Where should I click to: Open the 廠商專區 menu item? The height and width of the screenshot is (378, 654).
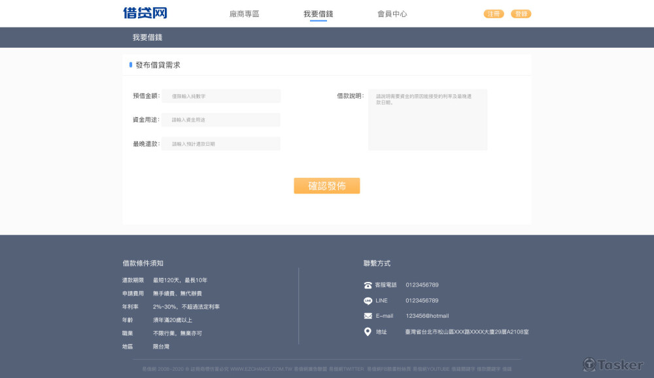[x=244, y=14]
